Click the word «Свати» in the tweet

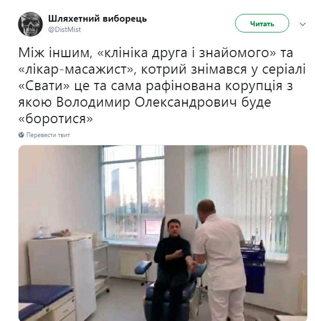[44, 86]
